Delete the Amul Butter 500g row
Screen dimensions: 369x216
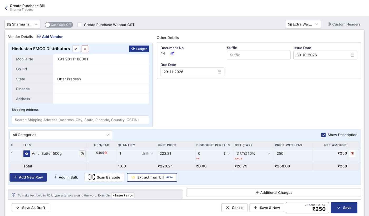click(x=352, y=154)
